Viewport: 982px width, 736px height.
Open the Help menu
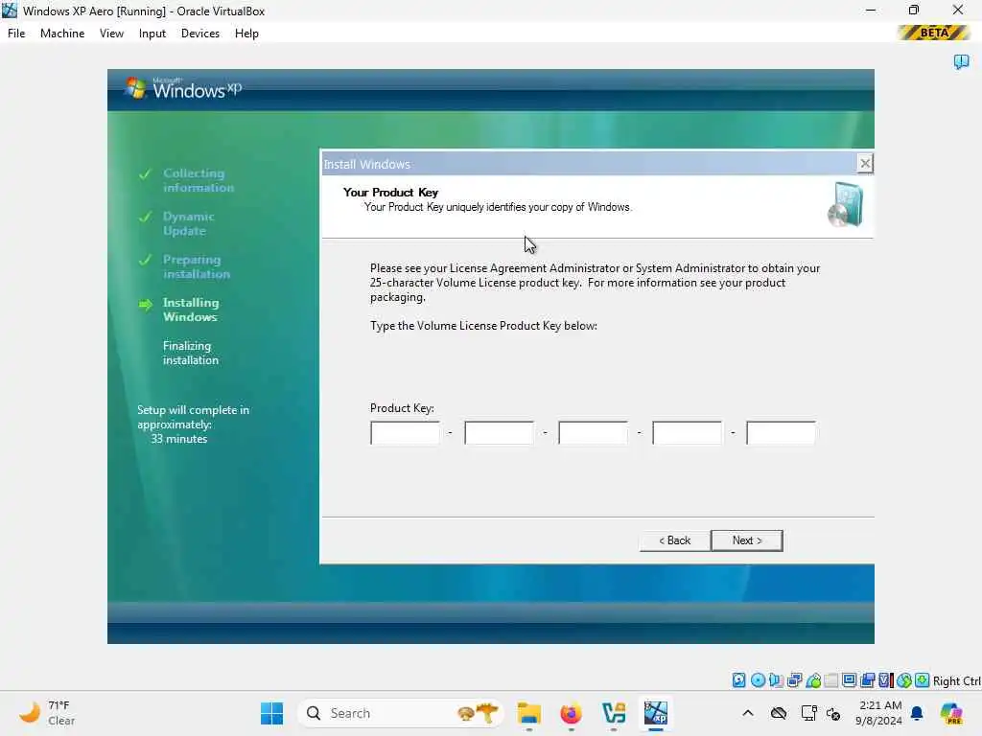[246, 34]
